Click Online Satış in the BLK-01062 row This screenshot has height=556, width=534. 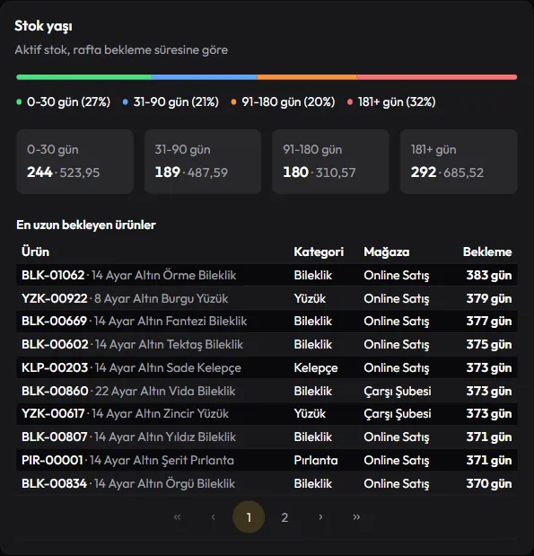click(x=397, y=276)
